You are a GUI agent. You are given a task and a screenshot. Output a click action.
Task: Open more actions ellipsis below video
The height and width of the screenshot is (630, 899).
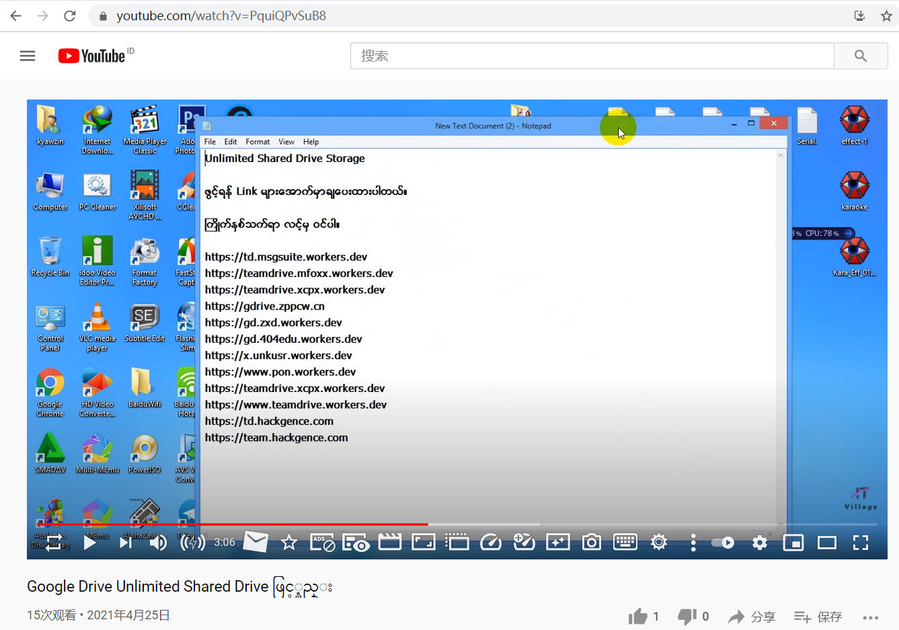(871, 618)
